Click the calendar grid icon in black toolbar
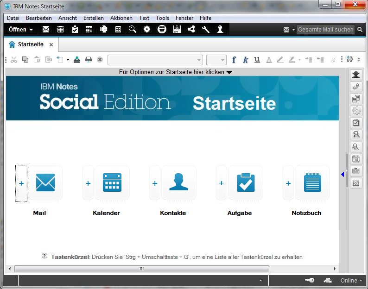Screen dimensions: 368x289 [60, 29]
